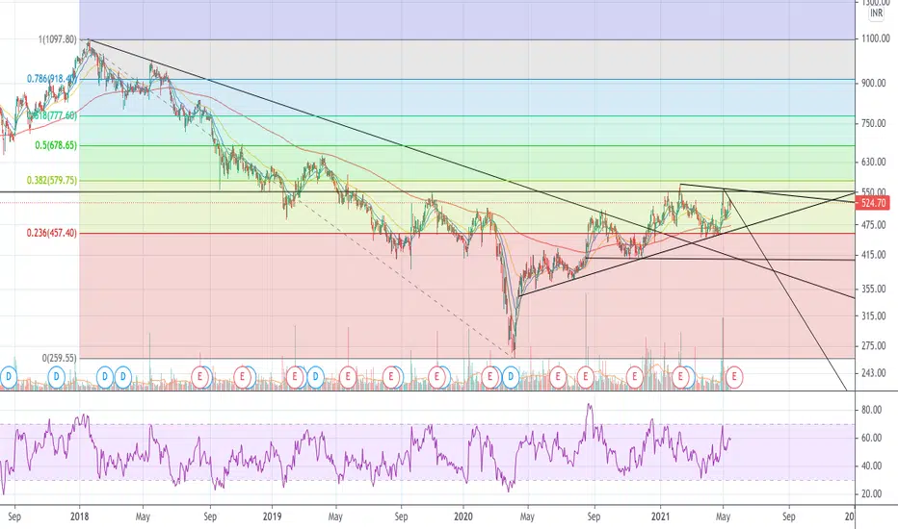
Task: Select the Fibonacci 0.236(457.40) level label
Action: coord(51,233)
